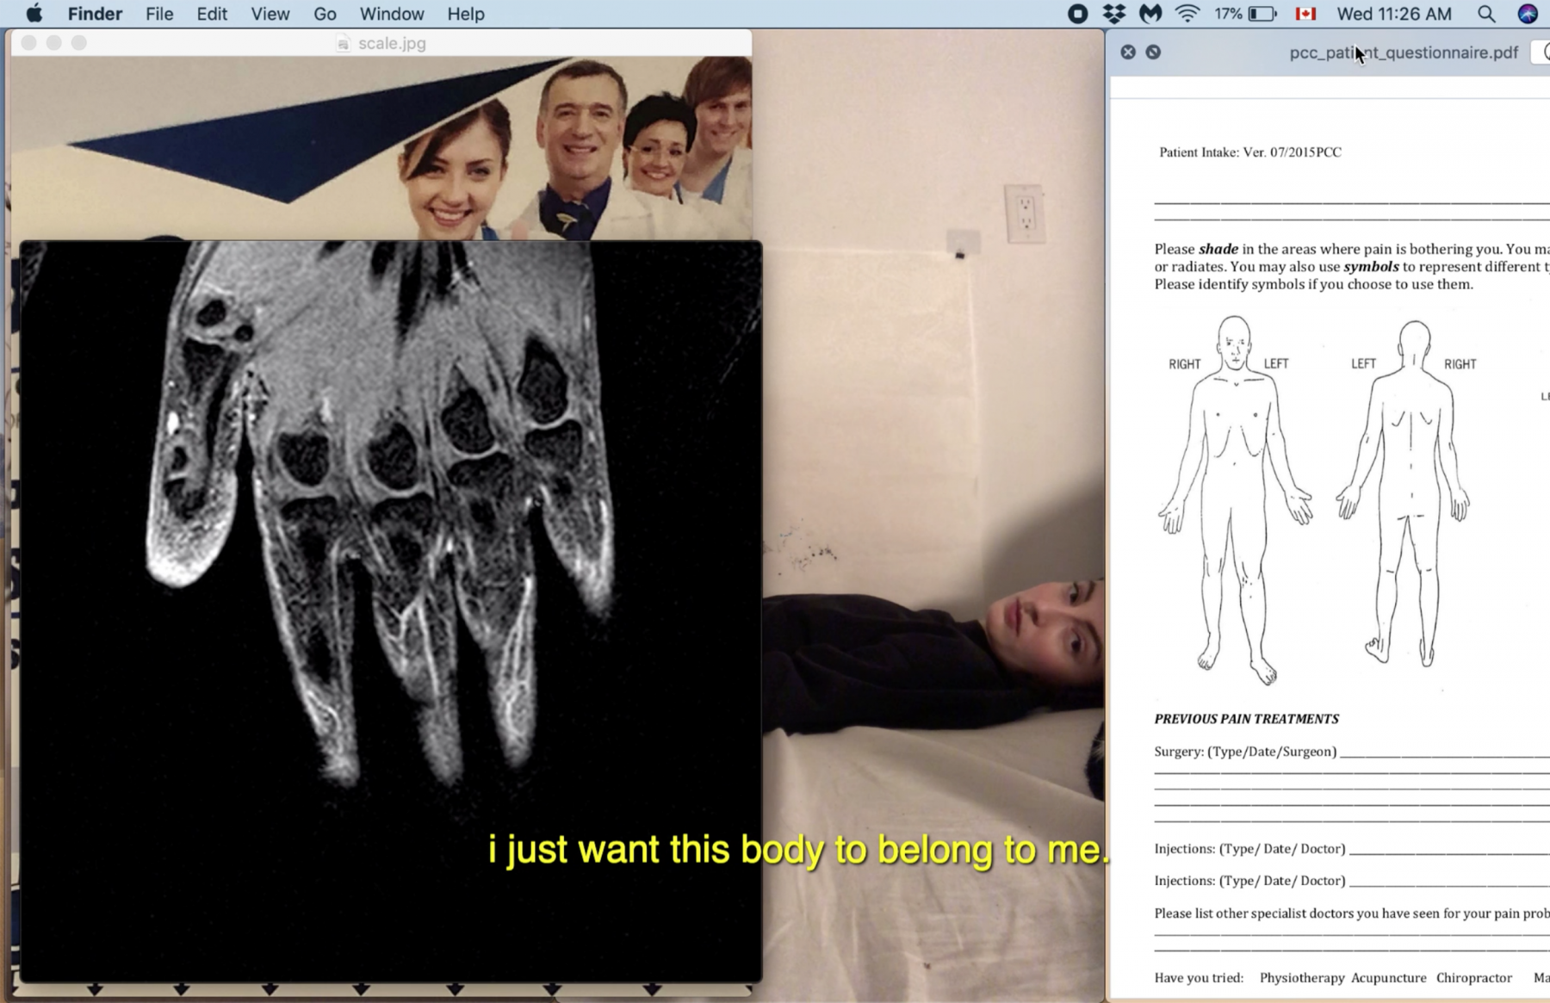1550x1003 pixels.
Task: Click the battery status icon
Action: 1262,14
